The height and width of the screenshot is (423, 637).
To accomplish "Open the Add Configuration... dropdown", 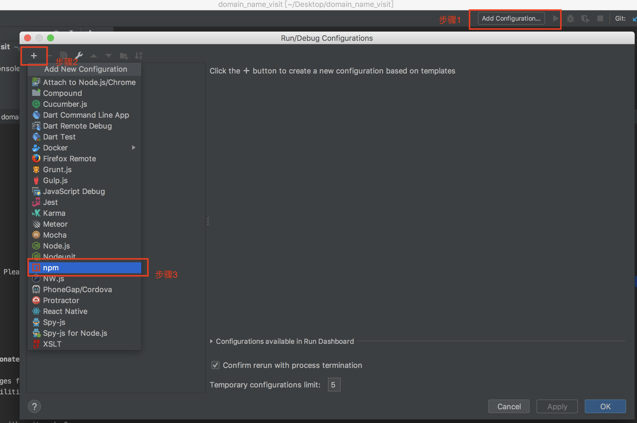I will [511, 19].
